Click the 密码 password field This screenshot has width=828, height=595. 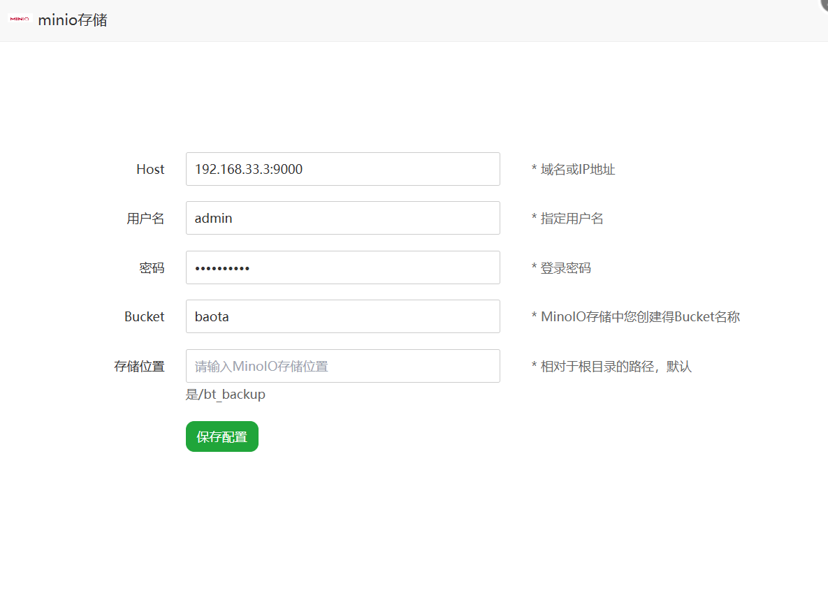(342, 267)
